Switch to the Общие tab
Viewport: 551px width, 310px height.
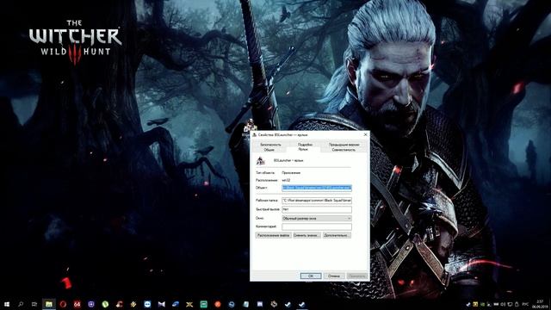[x=269, y=150]
